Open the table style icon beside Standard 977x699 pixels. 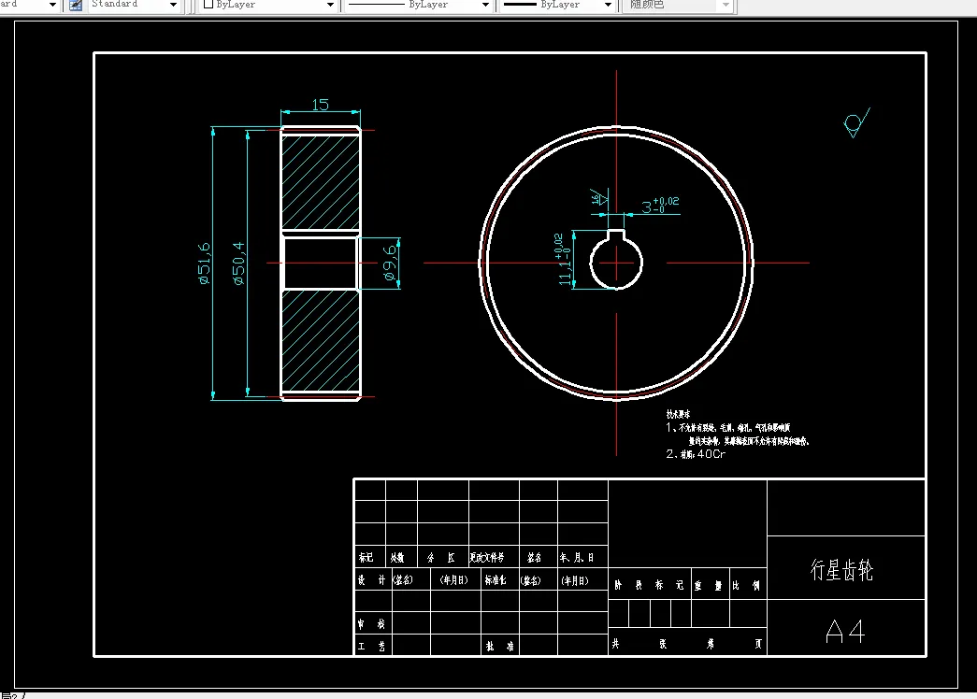coord(76,5)
